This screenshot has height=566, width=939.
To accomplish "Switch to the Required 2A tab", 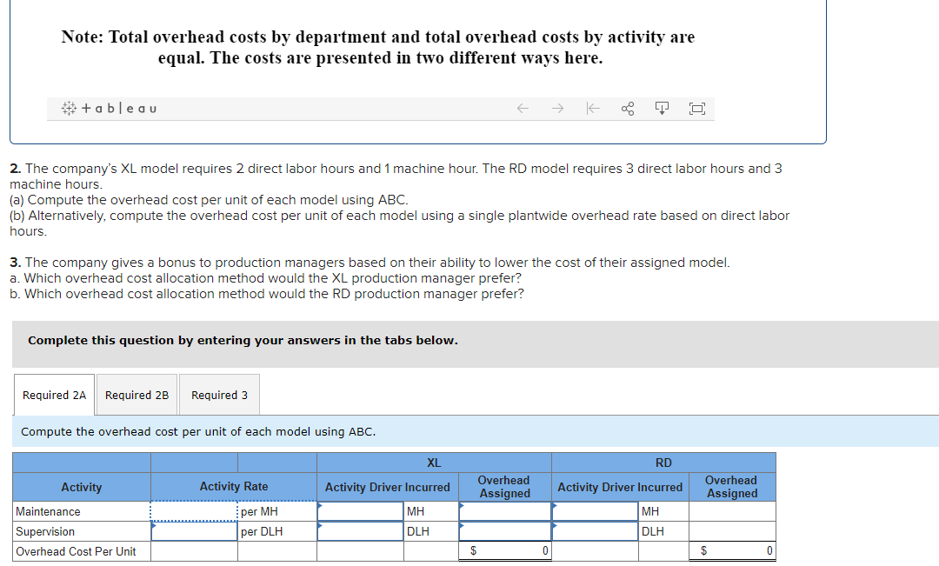I will [x=54, y=395].
